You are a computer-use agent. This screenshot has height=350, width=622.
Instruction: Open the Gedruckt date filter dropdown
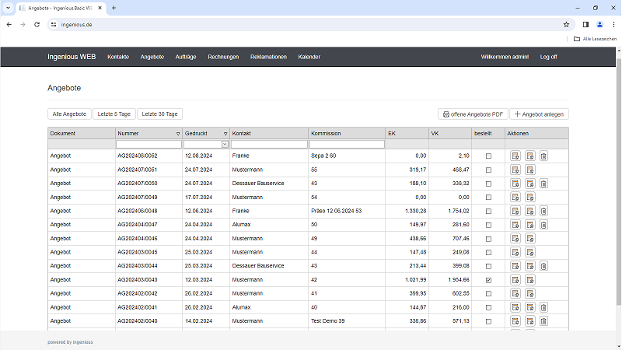(x=225, y=144)
